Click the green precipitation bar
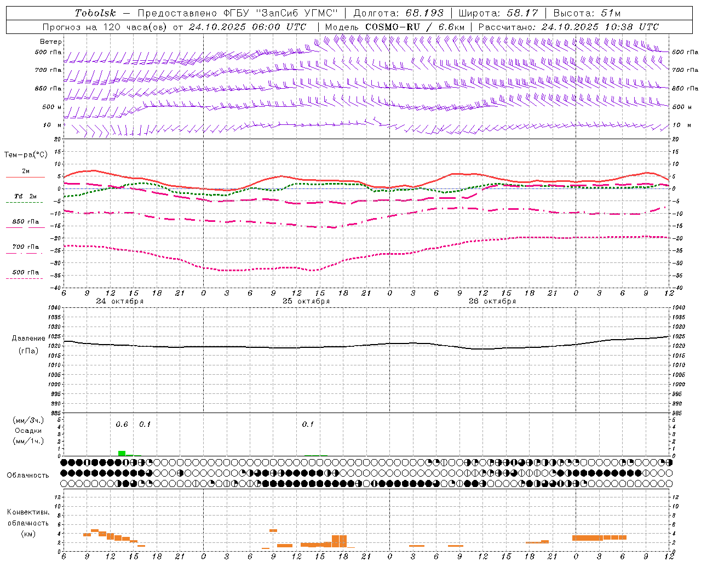Image resolution: width=701 pixels, height=561 pixels. click(x=122, y=453)
